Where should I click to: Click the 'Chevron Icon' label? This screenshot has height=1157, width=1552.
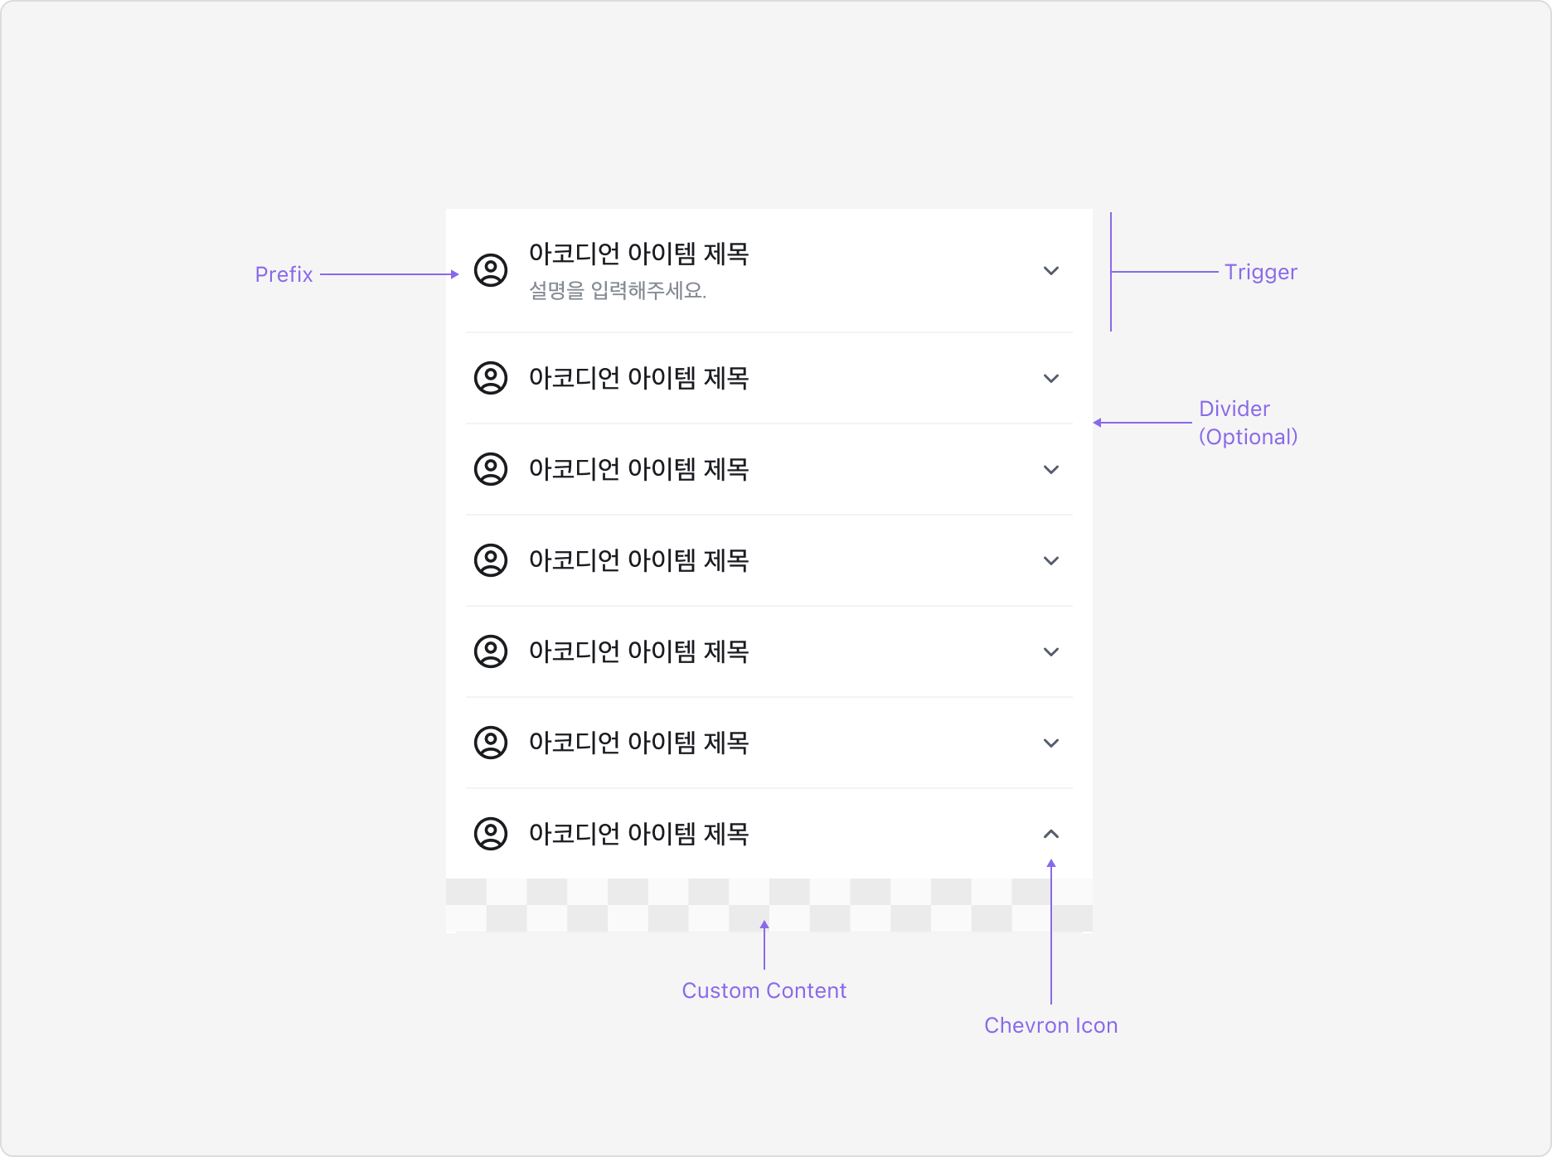click(x=1051, y=1025)
